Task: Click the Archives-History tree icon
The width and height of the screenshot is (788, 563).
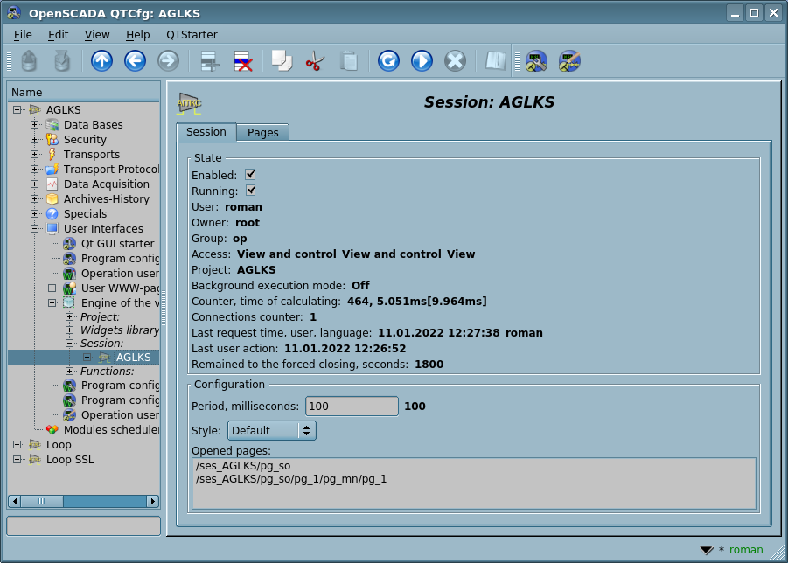Action: (x=52, y=198)
